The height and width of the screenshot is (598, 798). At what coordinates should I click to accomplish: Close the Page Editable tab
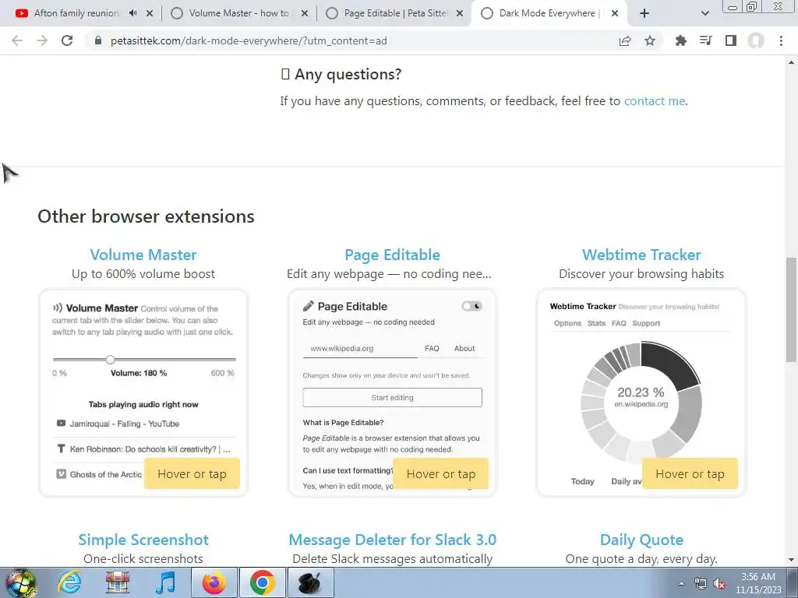pos(460,13)
